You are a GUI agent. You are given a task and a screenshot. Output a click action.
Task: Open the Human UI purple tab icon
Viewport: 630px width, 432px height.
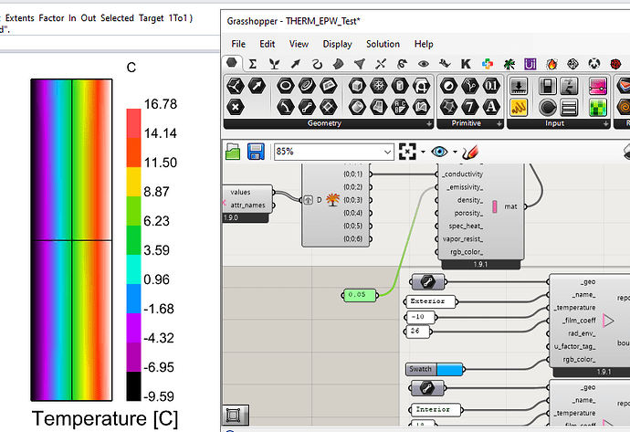530,63
